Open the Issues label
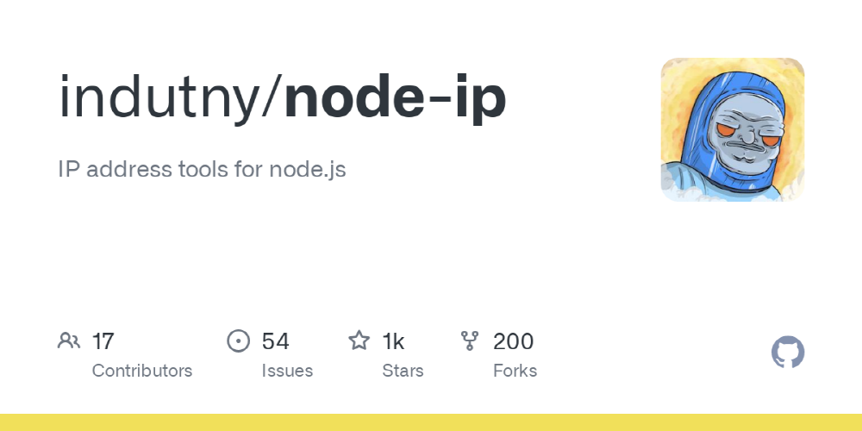Image resolution: width=862 pixels, height=431 pixels. (x=287, y=371)
